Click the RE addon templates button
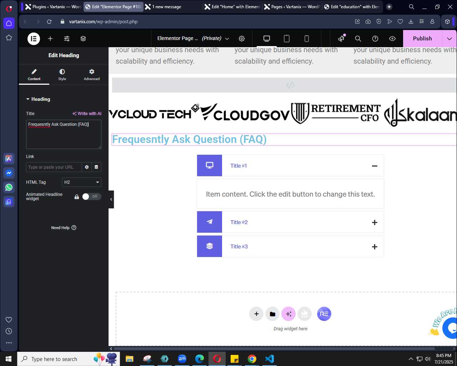The image size is (457, 366). pos(324,314)
